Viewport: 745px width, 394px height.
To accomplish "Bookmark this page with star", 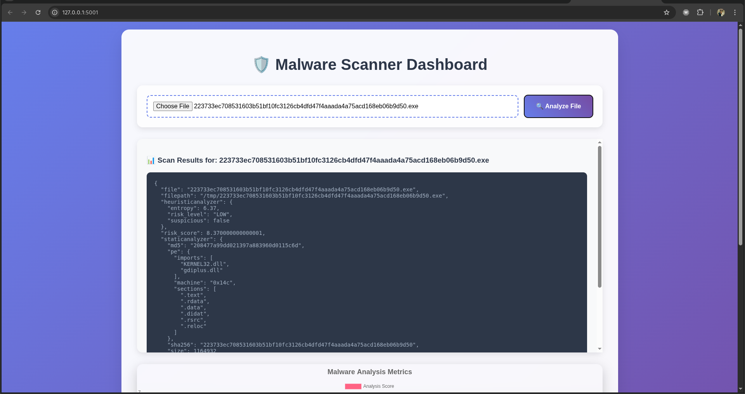I will click(x=667, y=12).
